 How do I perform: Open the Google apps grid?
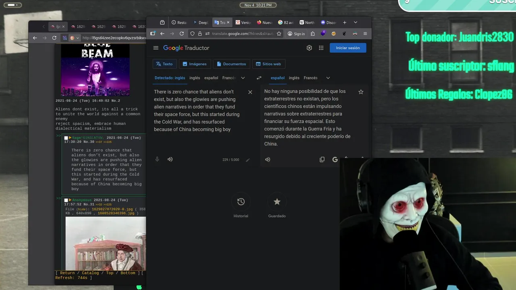tap(321, 48)
